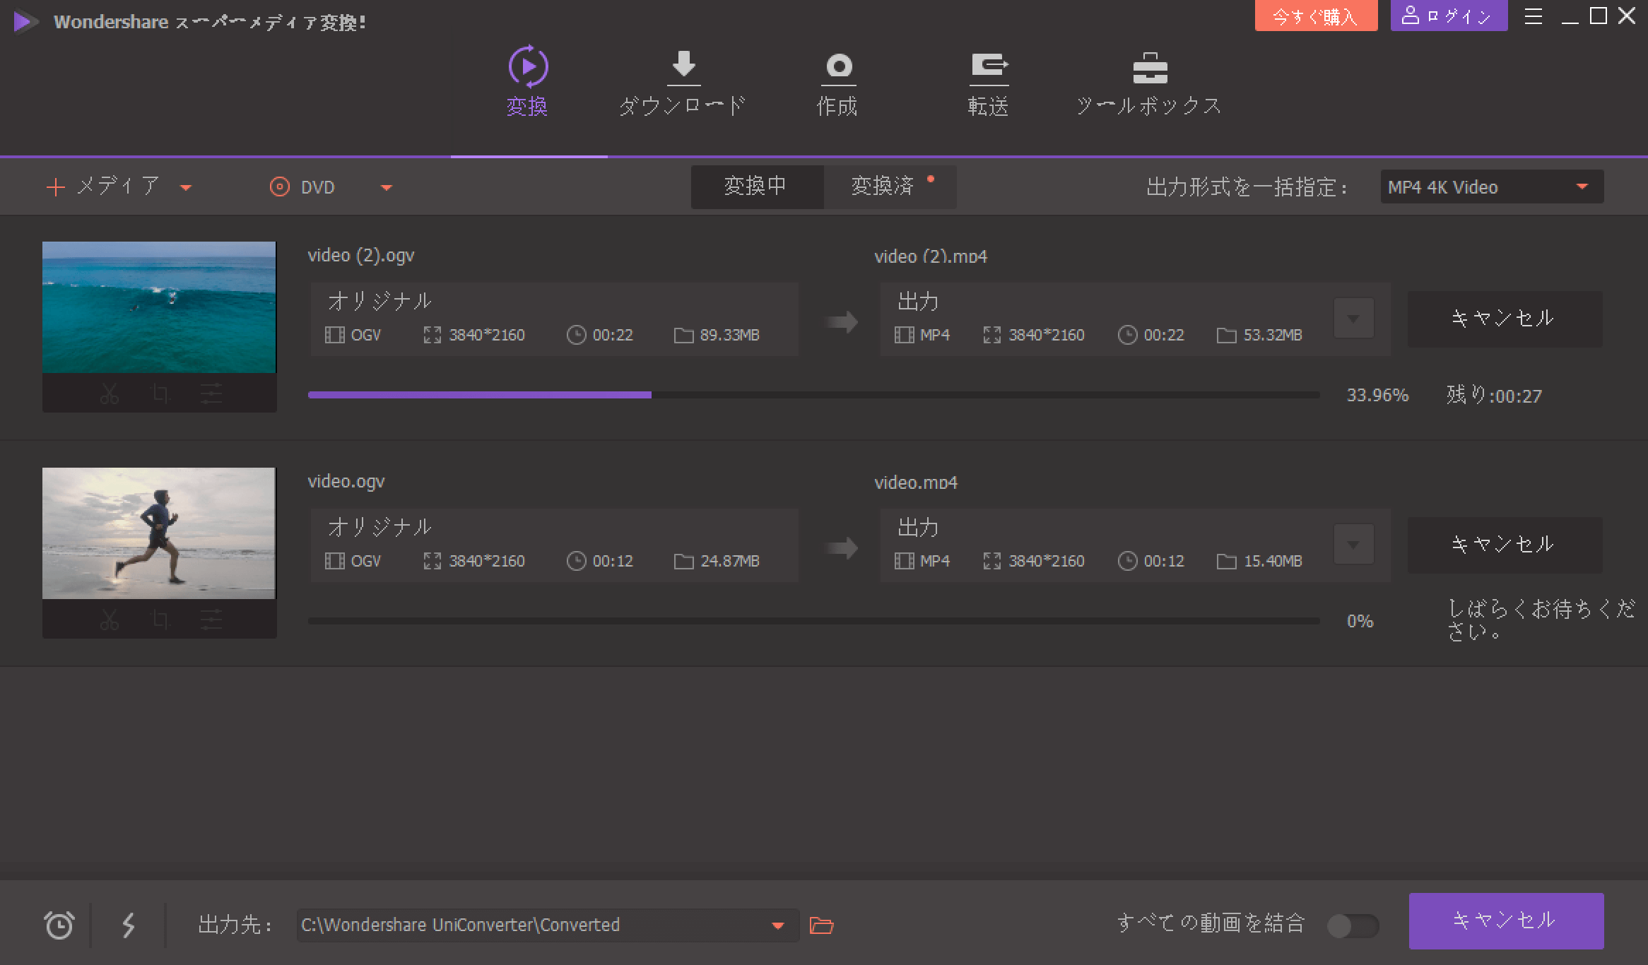The height and width of the screenshot is (965, 1648).
Task: Cancel conversion of video (2).ogv
Action: click(1505, 319)
